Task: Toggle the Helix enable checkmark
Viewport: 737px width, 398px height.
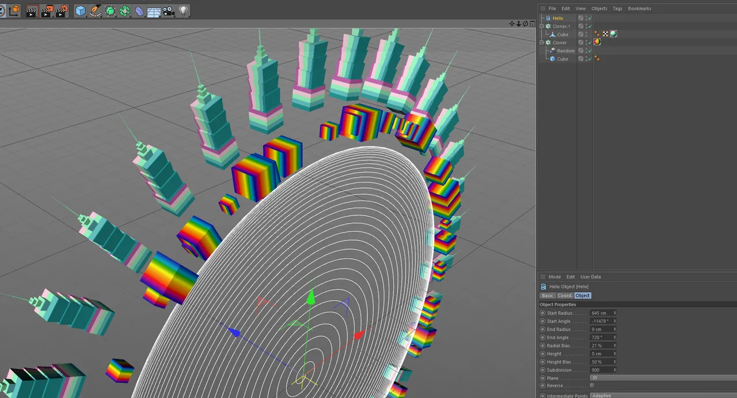Action: click(590, 18)
